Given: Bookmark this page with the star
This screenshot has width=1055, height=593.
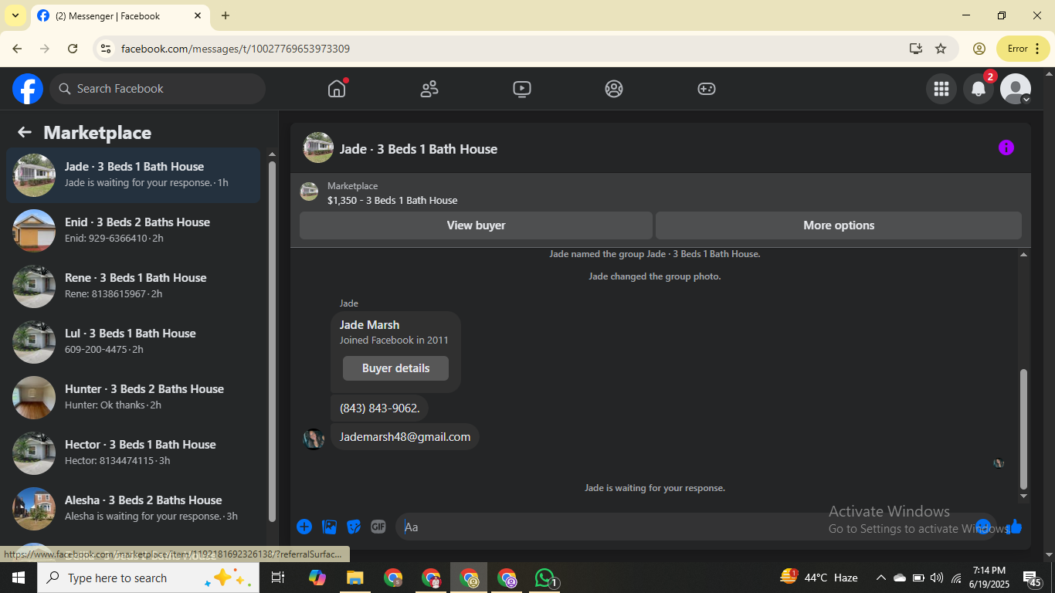Looking at the screenshot, I should (x=941, y=49).
